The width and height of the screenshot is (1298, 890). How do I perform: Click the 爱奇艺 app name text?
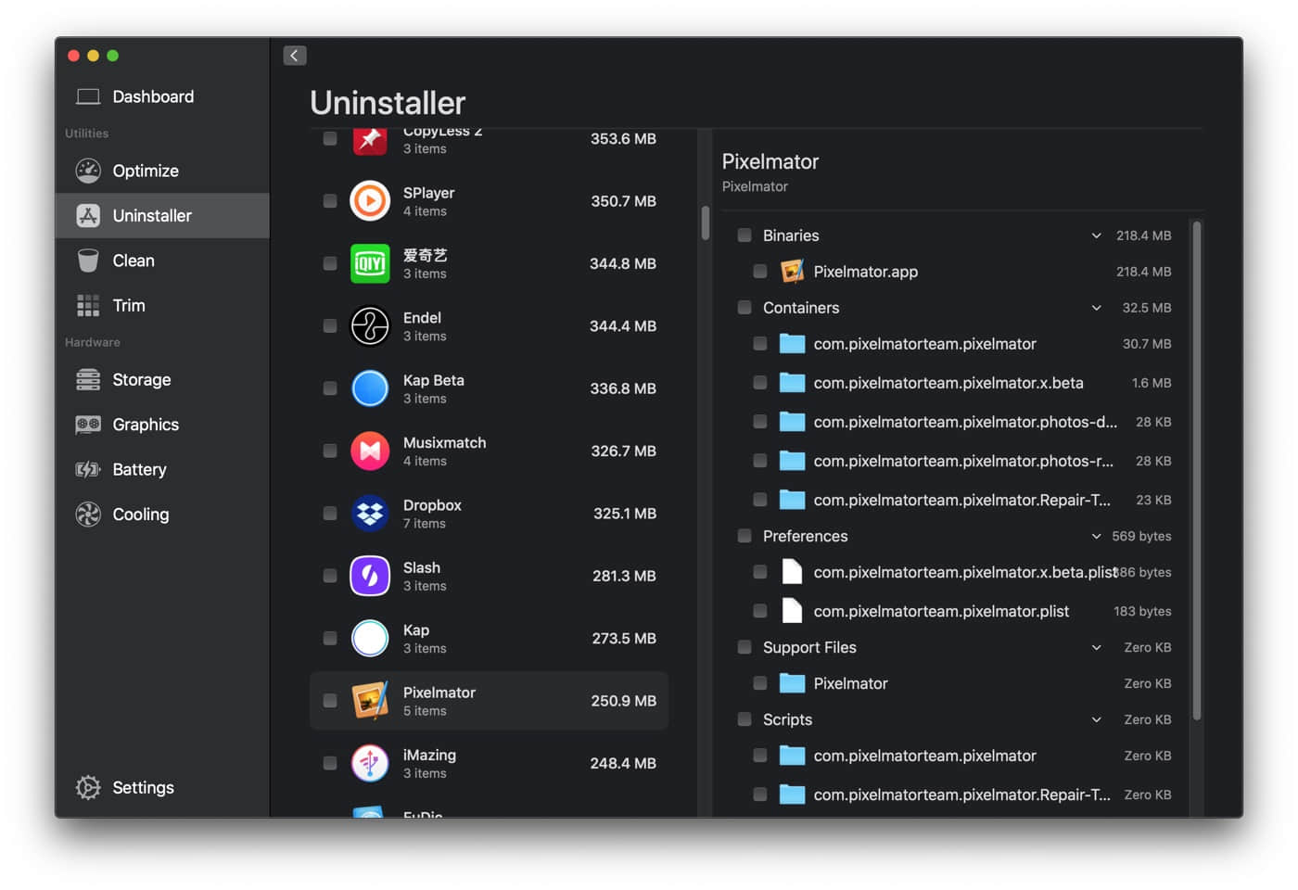tap(426, 255)
